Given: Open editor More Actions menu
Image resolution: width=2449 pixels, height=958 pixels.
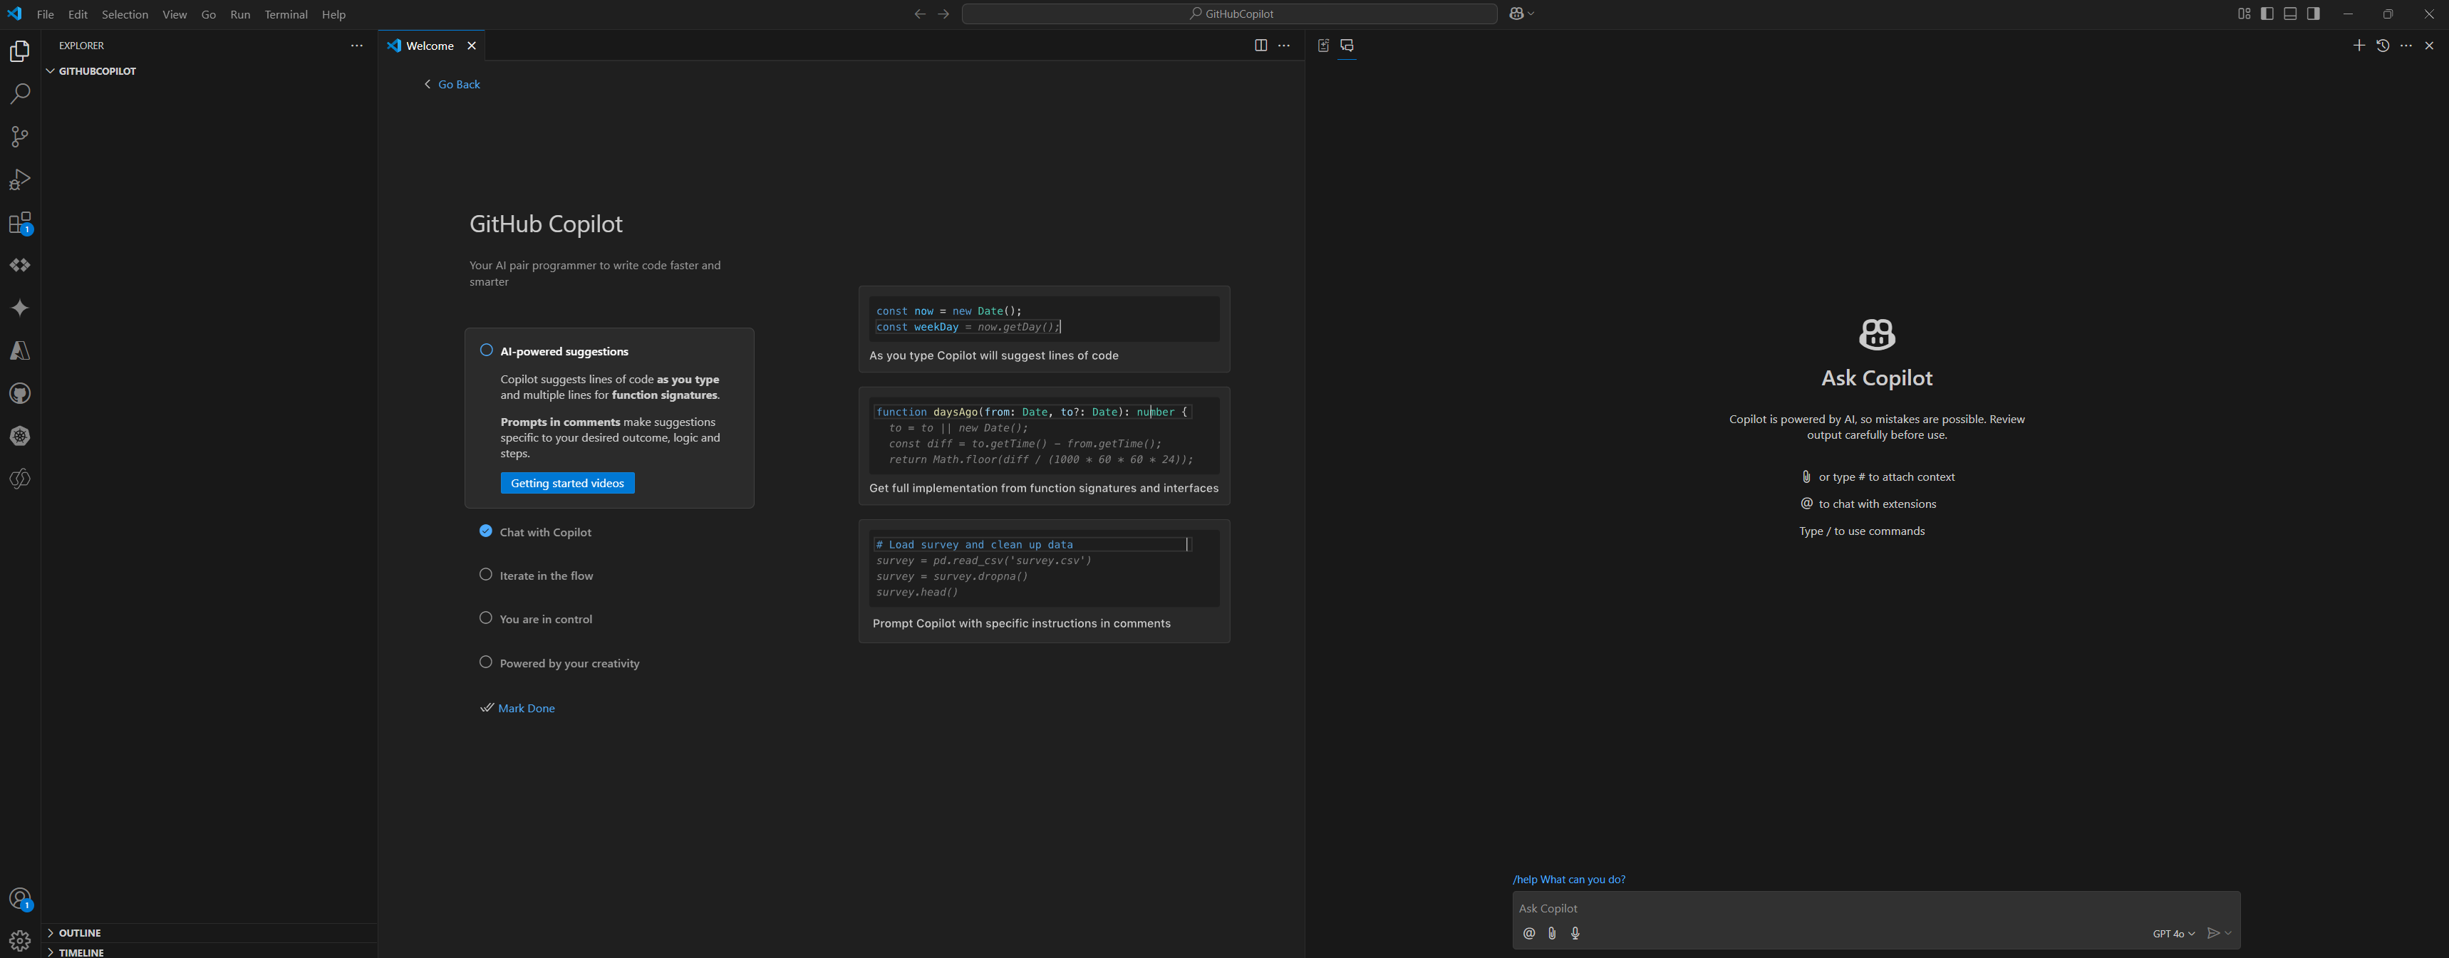Looking at the screenshot, I should point(1285,46).
